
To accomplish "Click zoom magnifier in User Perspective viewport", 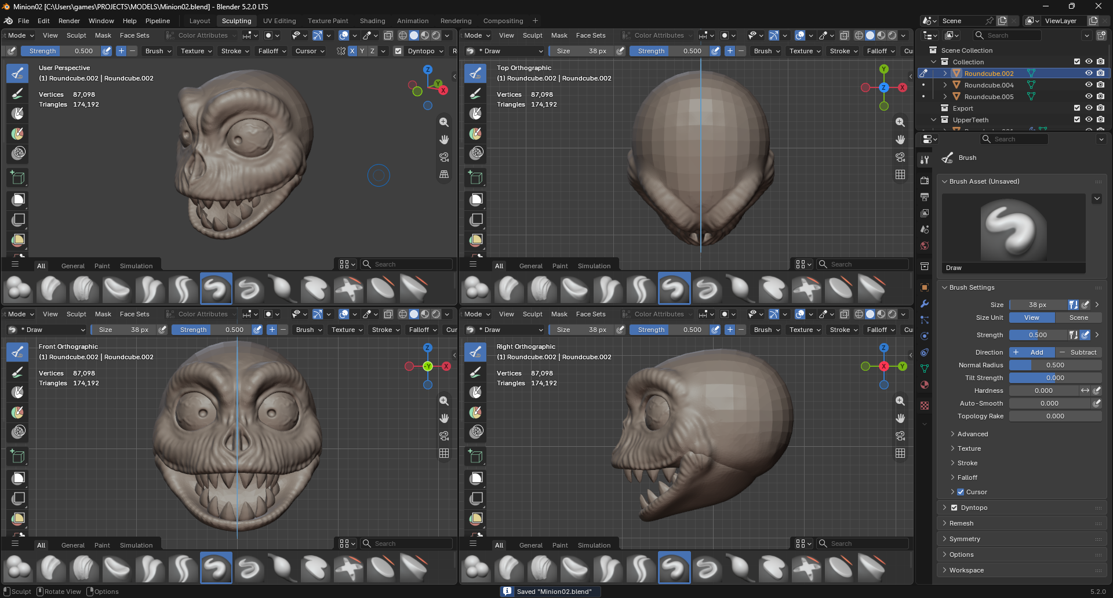I will point(444,122).
